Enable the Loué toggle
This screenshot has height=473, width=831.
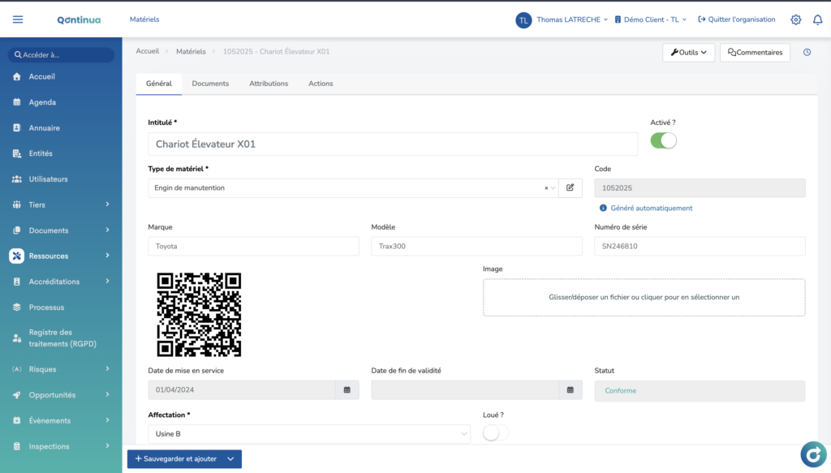[x=495, y=433]
